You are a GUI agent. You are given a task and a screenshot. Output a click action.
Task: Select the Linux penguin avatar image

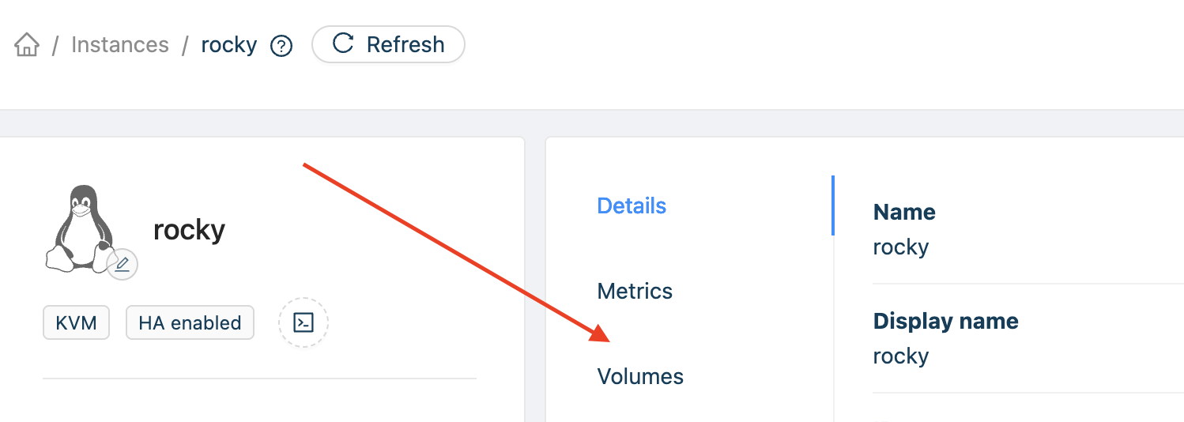[80, 229]
